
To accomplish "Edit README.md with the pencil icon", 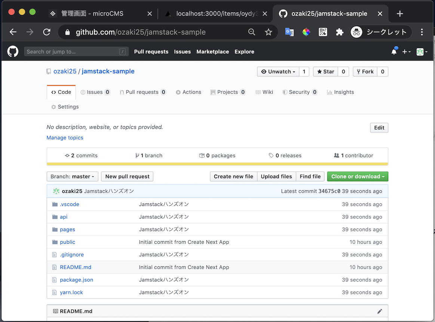I will pyautogui.click(x=380, y=312).
